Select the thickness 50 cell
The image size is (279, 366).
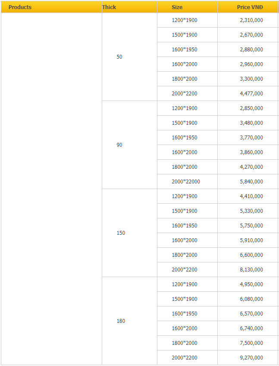tap(119, 57)
